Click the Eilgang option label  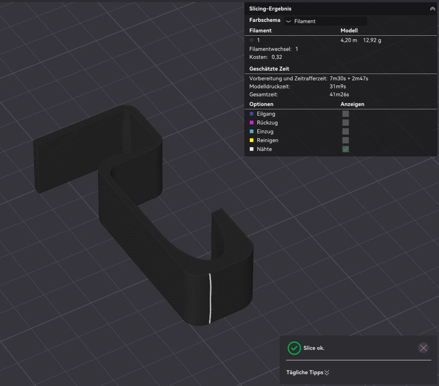(266, 114)
